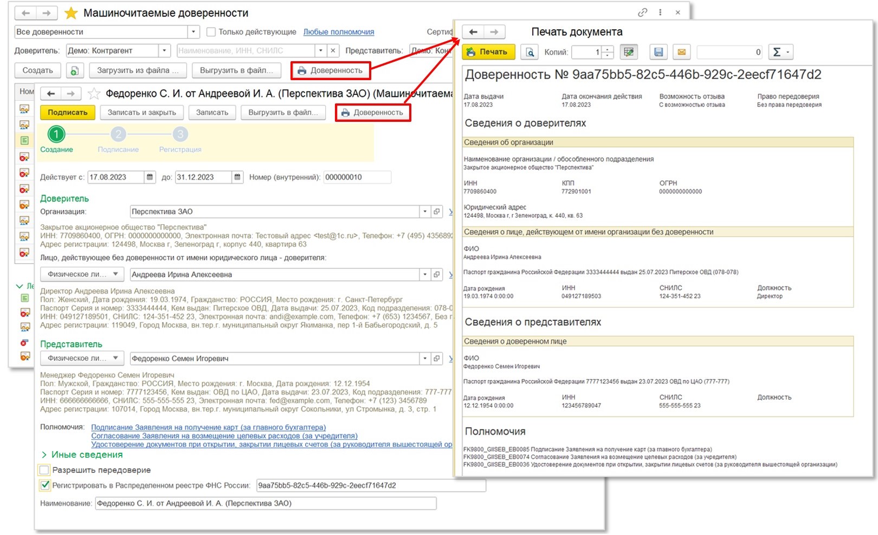The image size is (878, 535).
Task: Clear the principal search field with X
Action: tap(333, 50)
